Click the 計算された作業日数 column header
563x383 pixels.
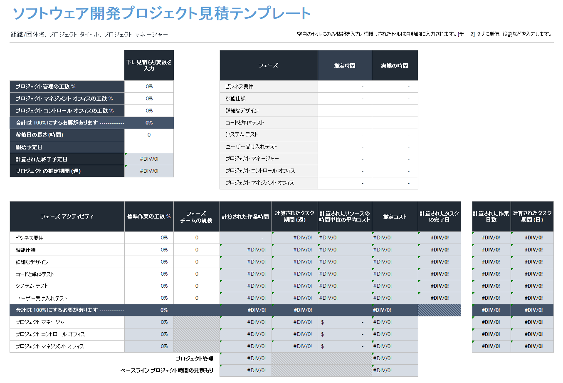coord(491,216)
